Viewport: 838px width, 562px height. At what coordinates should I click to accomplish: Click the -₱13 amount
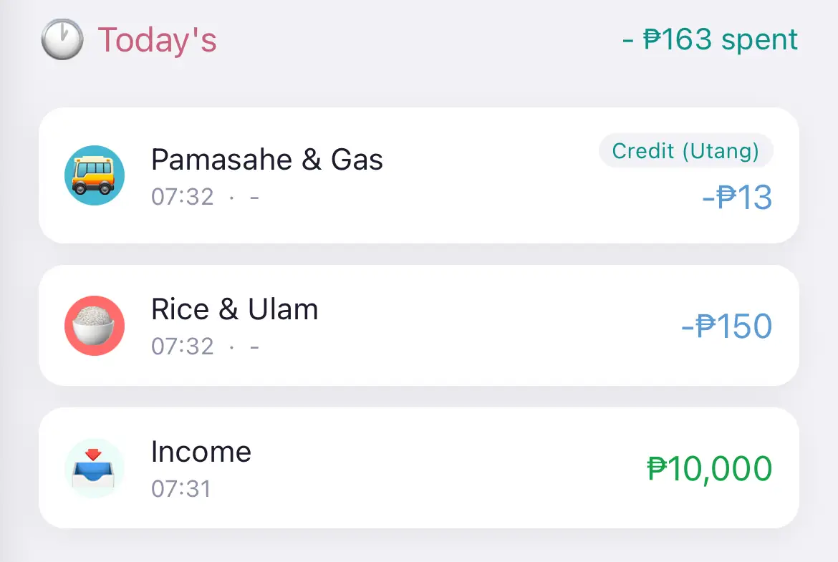737,198
